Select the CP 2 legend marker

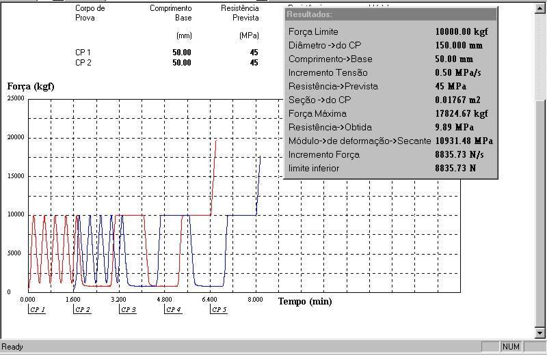pyautogui.click(x=82, y=310)
